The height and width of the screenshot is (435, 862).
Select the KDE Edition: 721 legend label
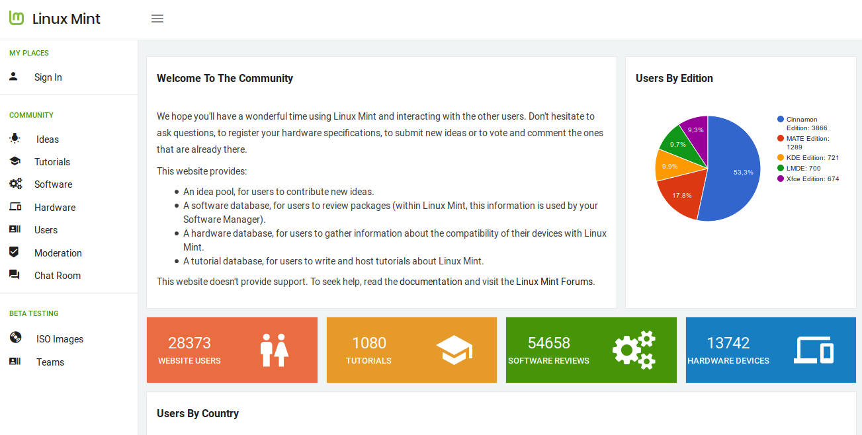tap(812, 157)
